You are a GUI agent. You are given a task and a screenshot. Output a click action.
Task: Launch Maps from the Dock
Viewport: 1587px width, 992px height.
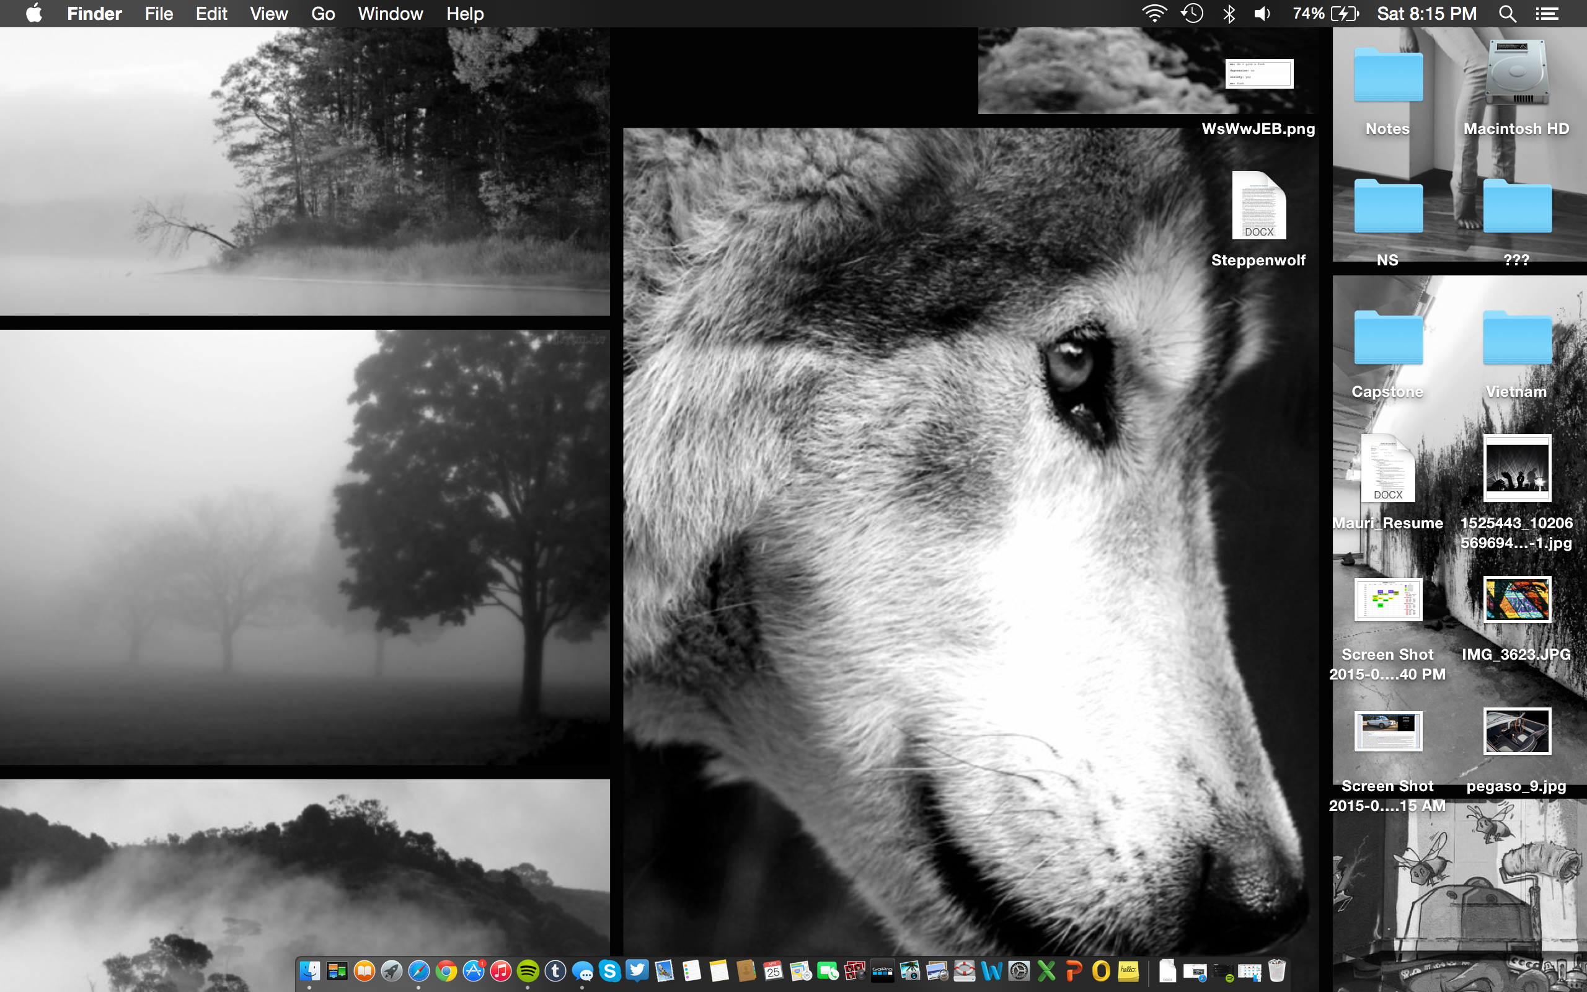[801, 970]
